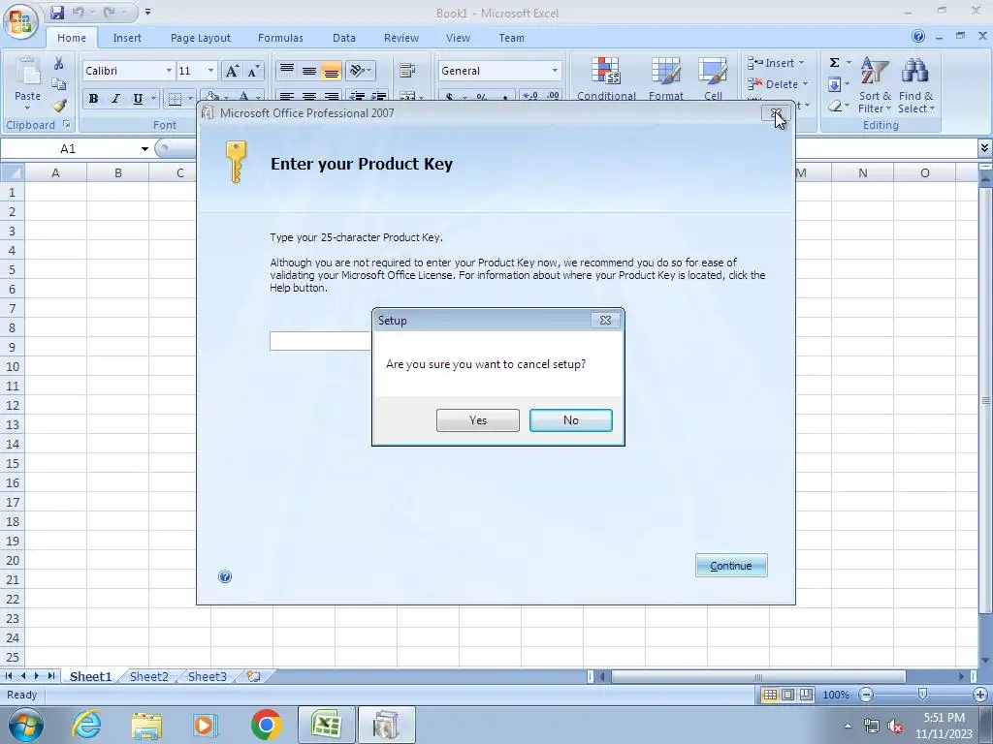993x744 pixels.
Task: Click the AutoSum sigma icon
Action: point(835,63)
